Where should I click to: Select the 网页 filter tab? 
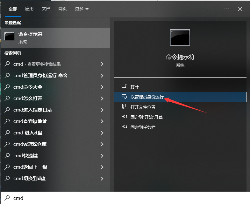(x=62, y=9)
